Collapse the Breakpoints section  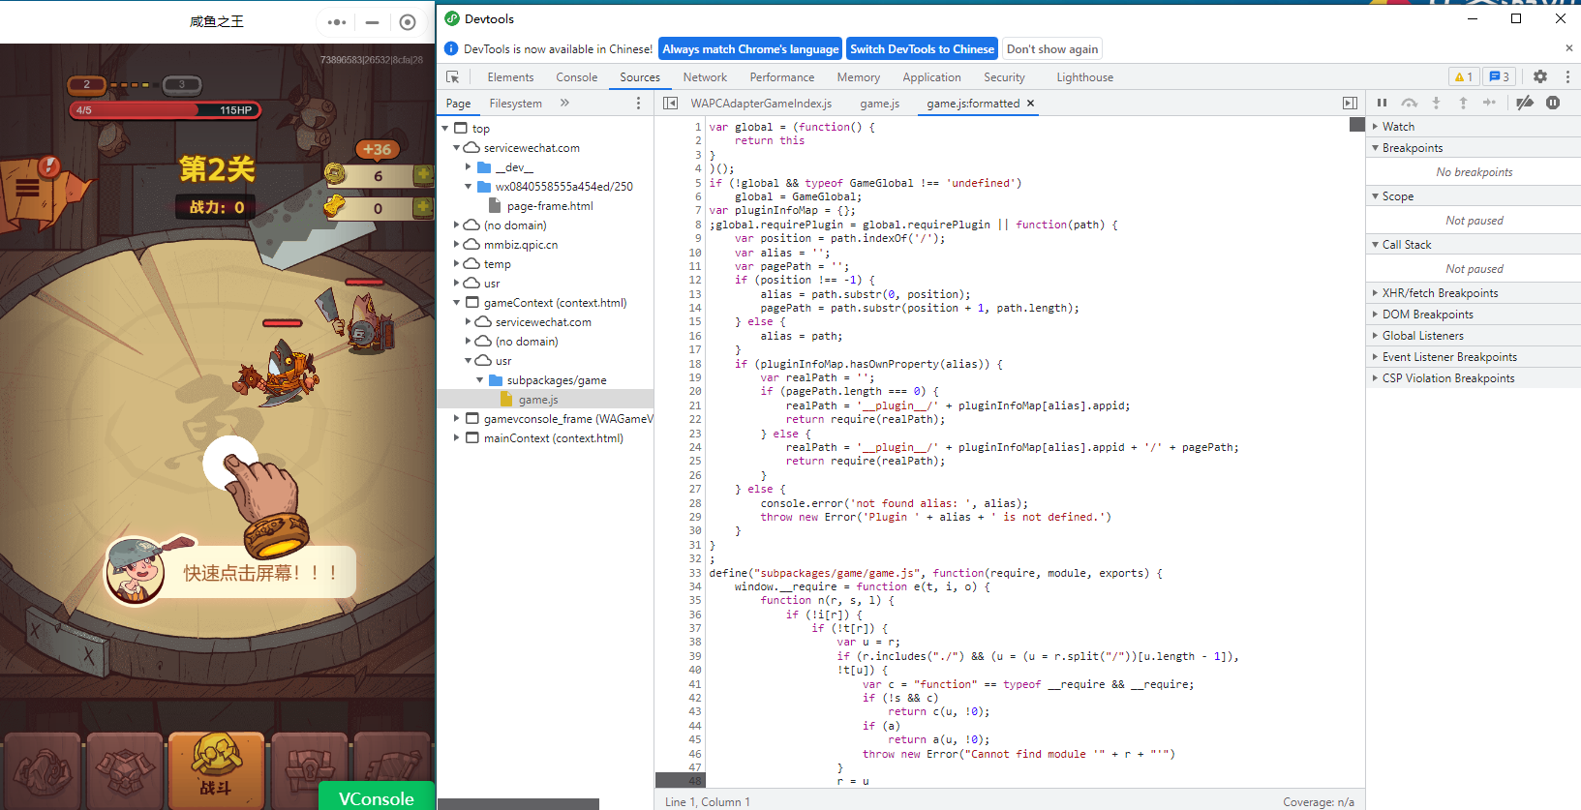tap(1473, 148)
